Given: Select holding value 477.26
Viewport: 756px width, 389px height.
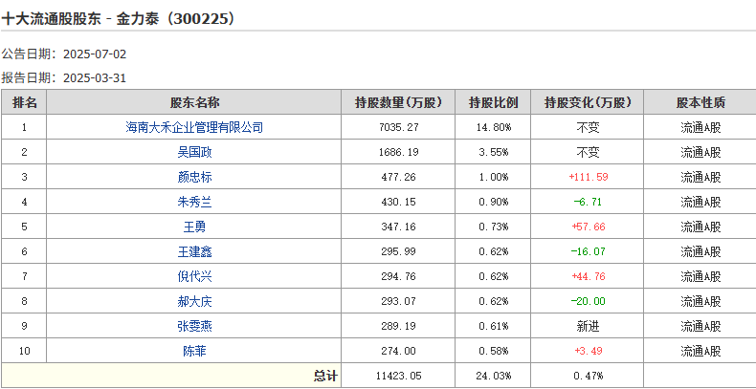Looking at the screenshot, I should pyautogui.click(x=398, y=177).
